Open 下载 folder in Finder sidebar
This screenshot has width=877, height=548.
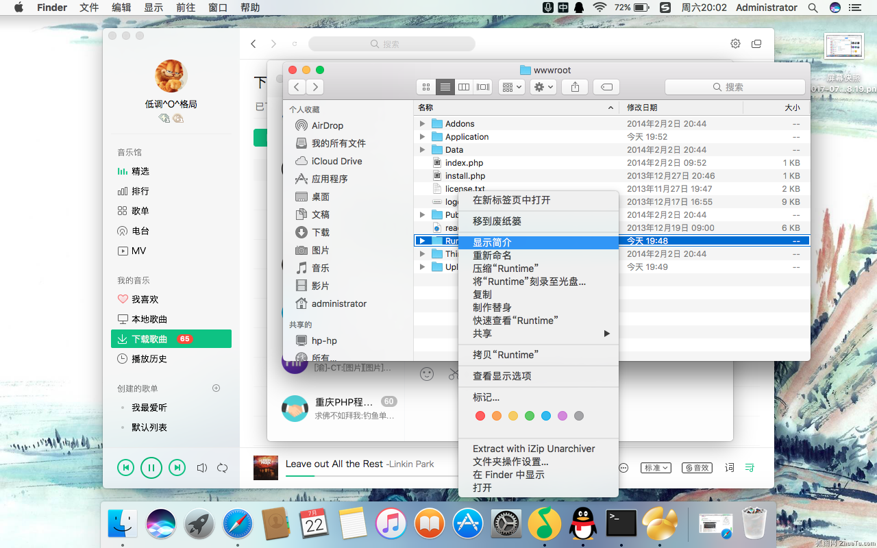320,232
